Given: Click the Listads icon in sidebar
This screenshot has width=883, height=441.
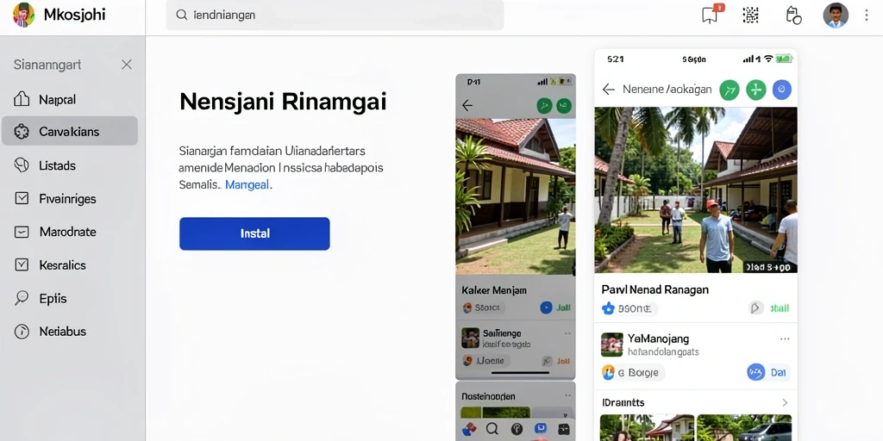Looking at the screenshot, I should pos(22,165).
